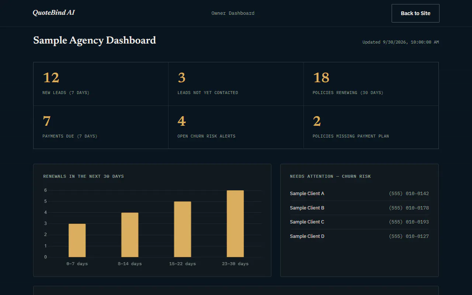Click the Updated 9/30/2026 timestamp

coord(400,42)
